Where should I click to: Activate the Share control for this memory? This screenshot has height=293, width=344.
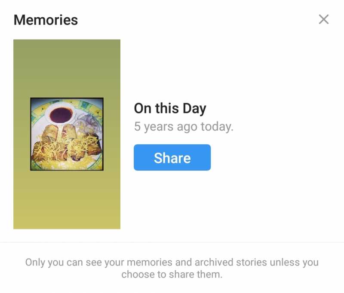pyautogui.click(x=172, y=158)
